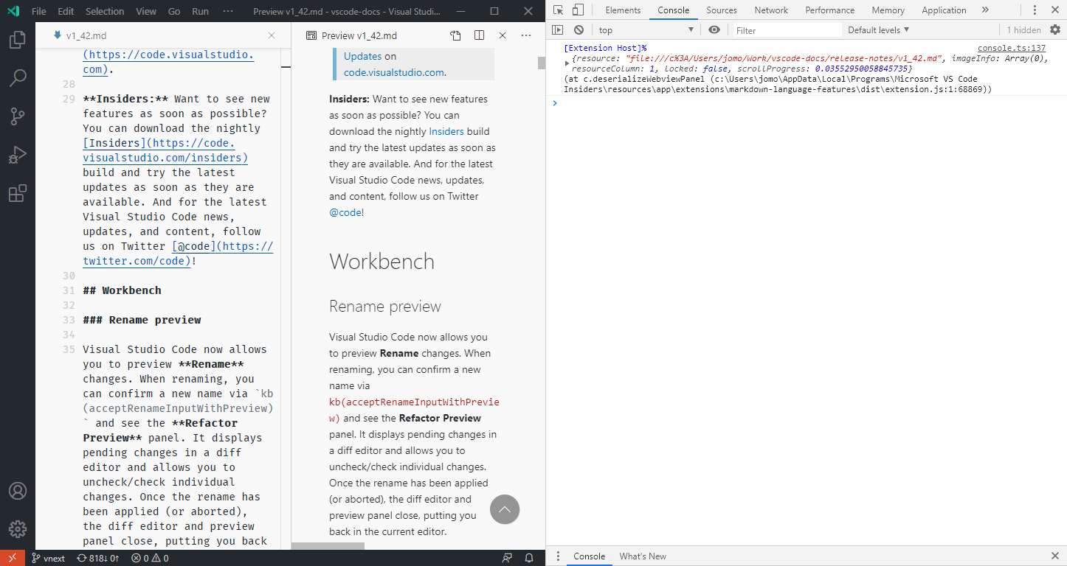
Task: Click the live expression eye icon
Action: click(x=714, y=29)
